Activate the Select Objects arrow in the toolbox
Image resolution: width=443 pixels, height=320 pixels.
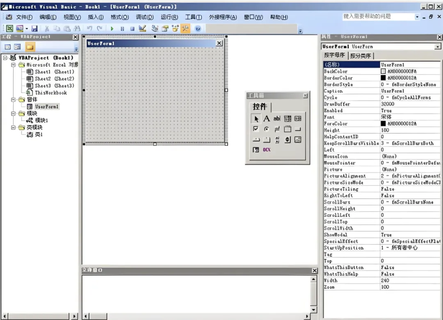tap(256, 119)
